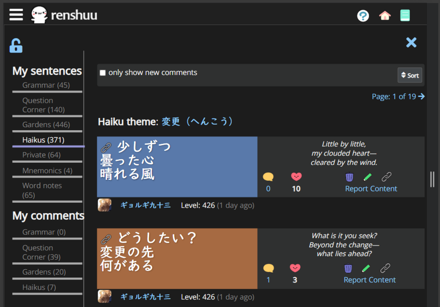
Task: Click Report Content for the どうしたい haiku
Action: [370, 280]
